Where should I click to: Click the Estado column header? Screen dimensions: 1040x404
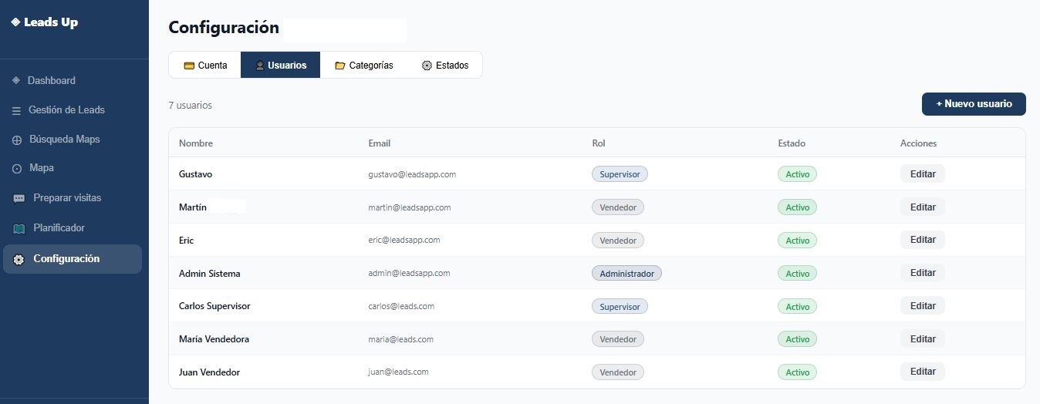[792, 143]
